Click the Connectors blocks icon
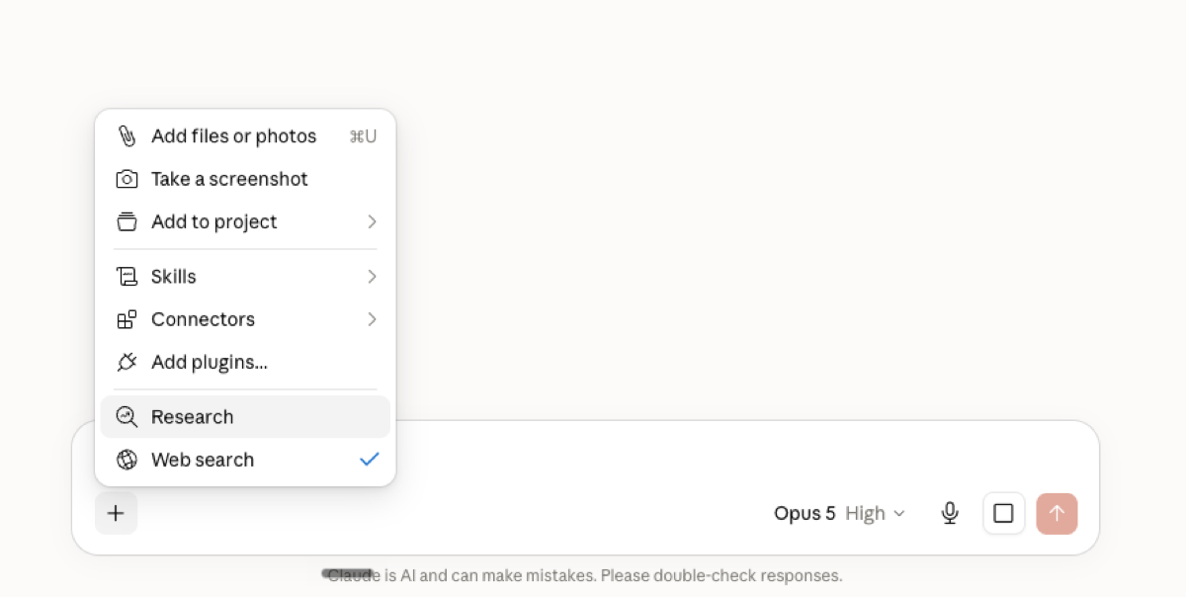1186x597 pixels. pyautogui.click(x=127, y=319)
